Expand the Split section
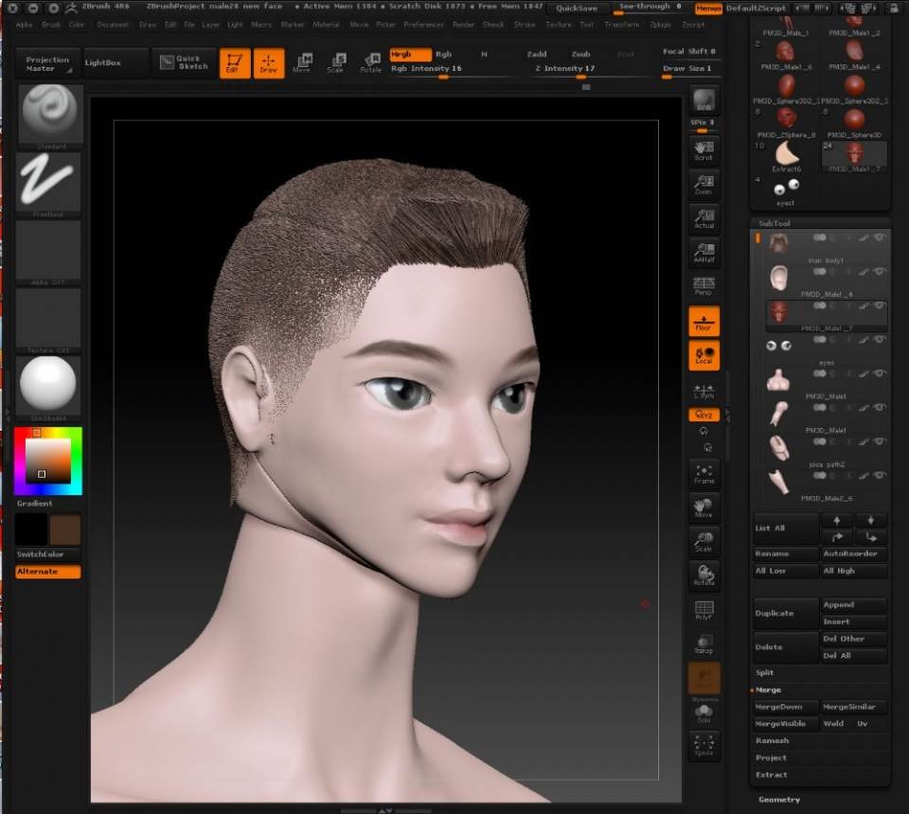 tap(765, 673)
